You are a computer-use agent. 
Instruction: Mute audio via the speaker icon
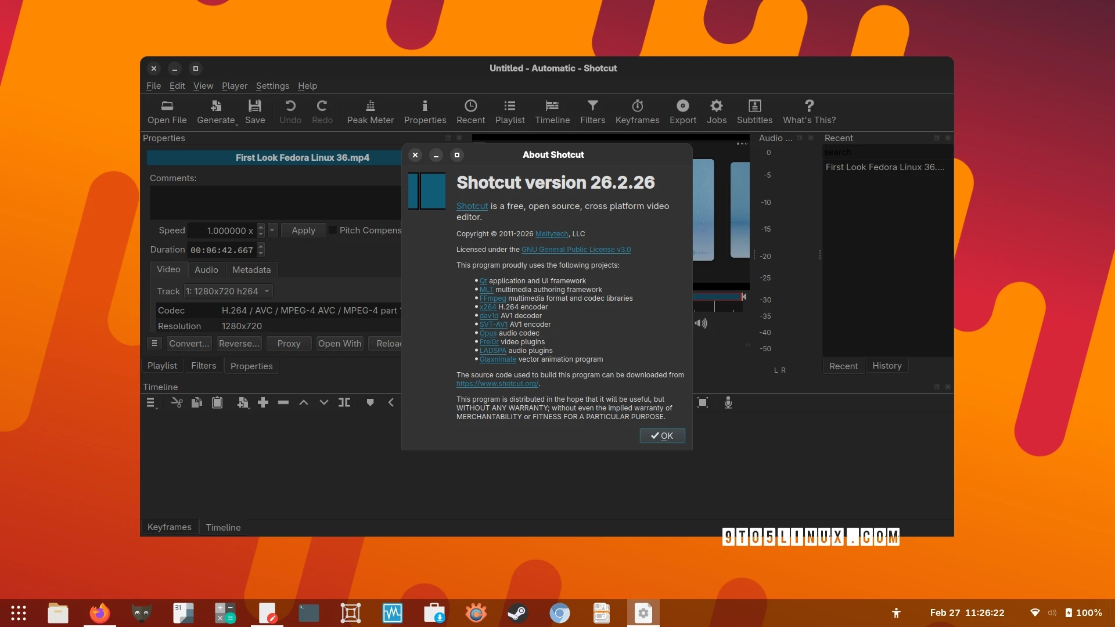(x=701, y=323)
